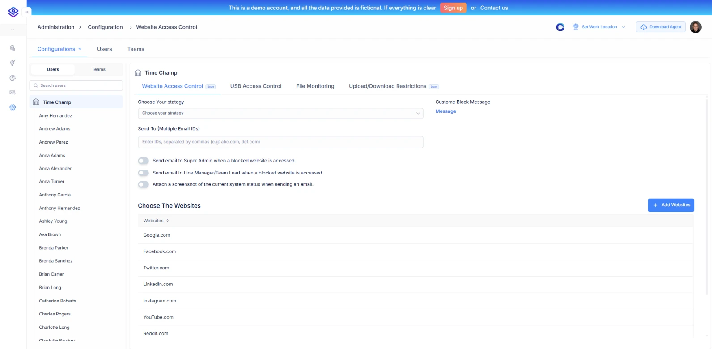Open the File Monitoring tab
This screenshot has width=712, height=349.
(x=315, y=86)
